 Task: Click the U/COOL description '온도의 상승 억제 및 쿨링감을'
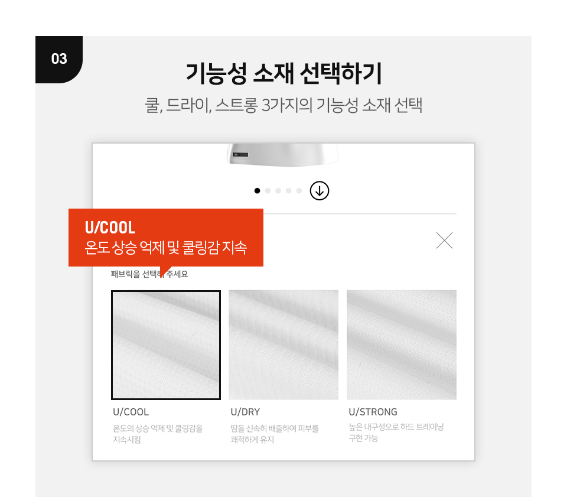coord(158,428)
